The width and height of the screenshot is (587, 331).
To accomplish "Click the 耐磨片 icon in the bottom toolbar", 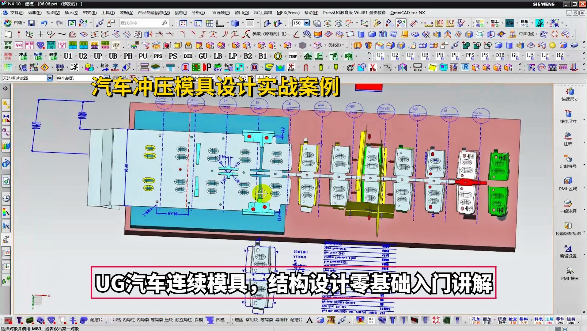I will (x=97, y=320).
